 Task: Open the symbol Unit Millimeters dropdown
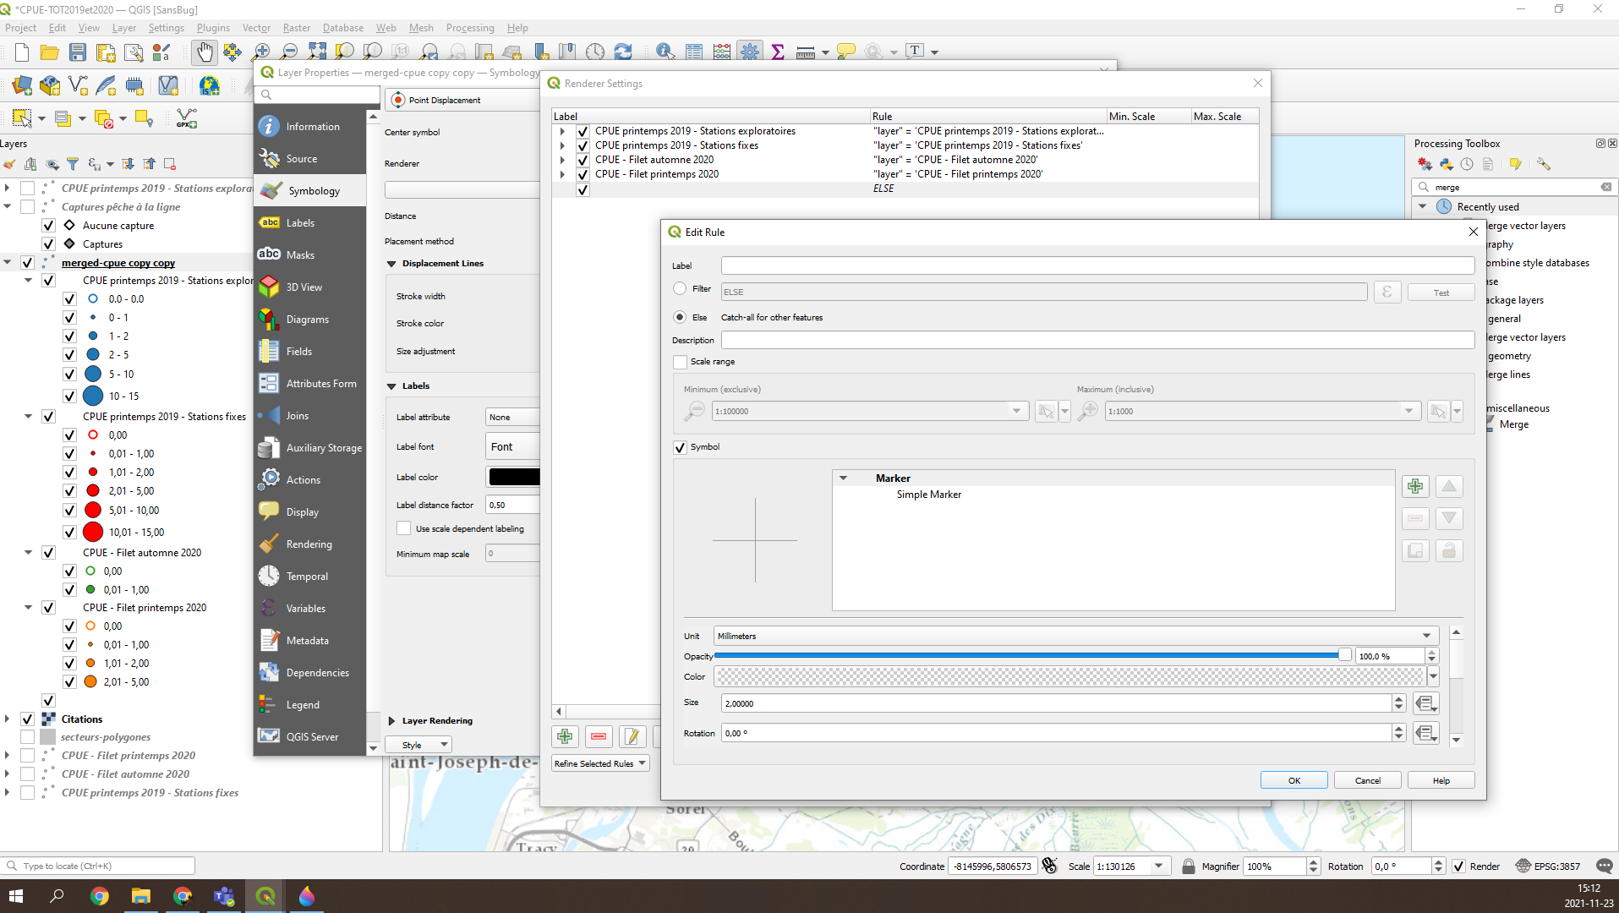pyautogui.click(x=1075, y=636)
